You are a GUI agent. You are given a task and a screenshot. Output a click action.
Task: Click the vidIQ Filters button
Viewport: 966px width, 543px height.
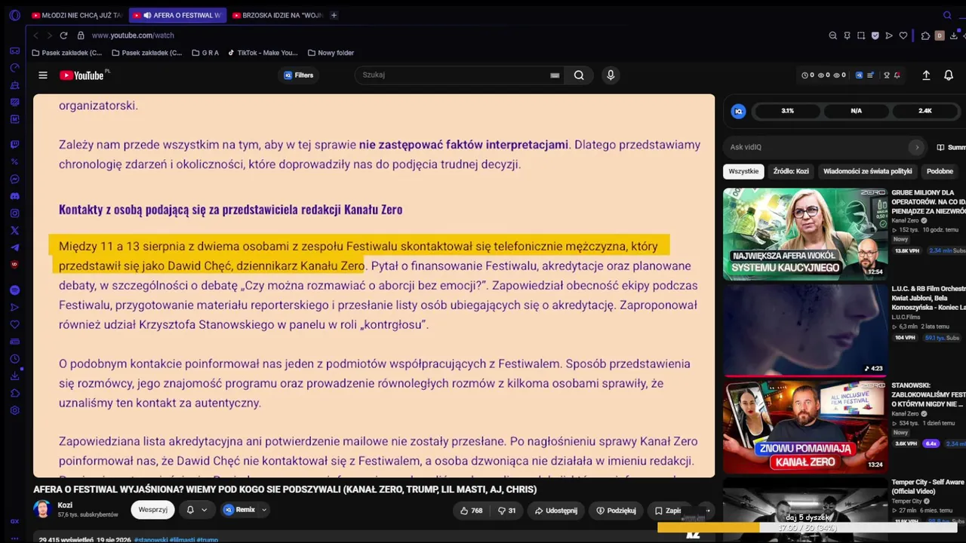point(299,75)
